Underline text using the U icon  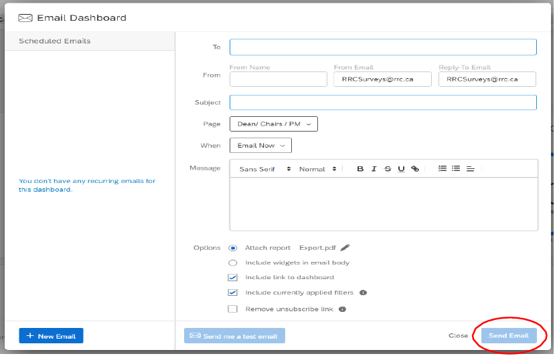point(401,169)
